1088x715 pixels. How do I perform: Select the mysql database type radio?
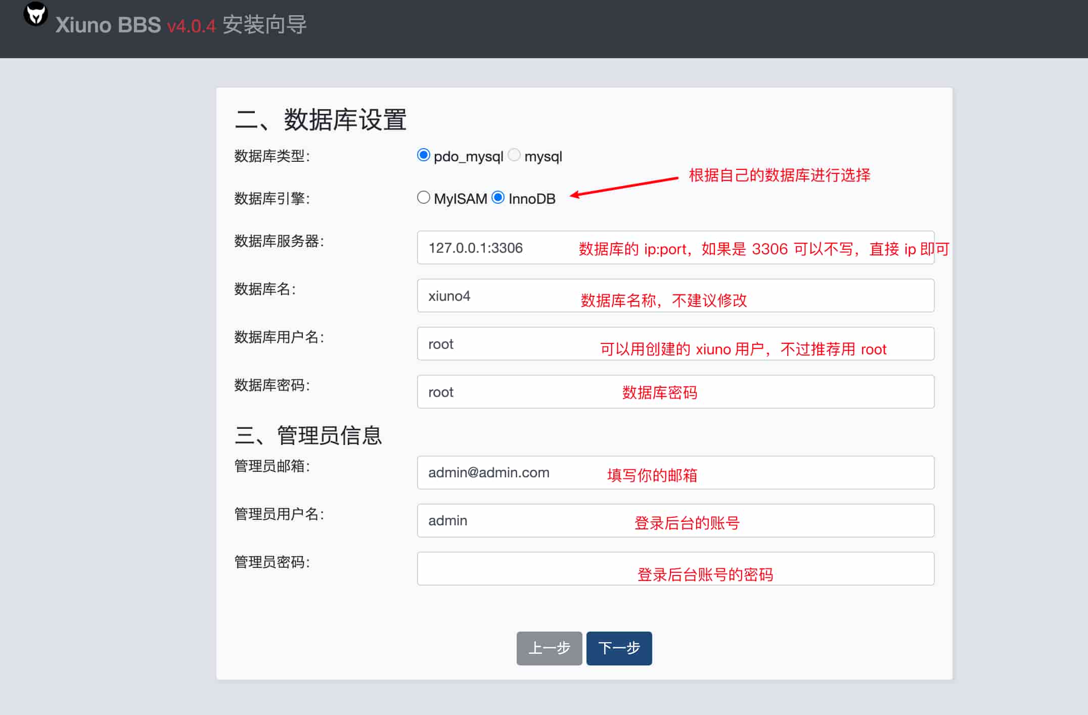(x=514, y=155)
